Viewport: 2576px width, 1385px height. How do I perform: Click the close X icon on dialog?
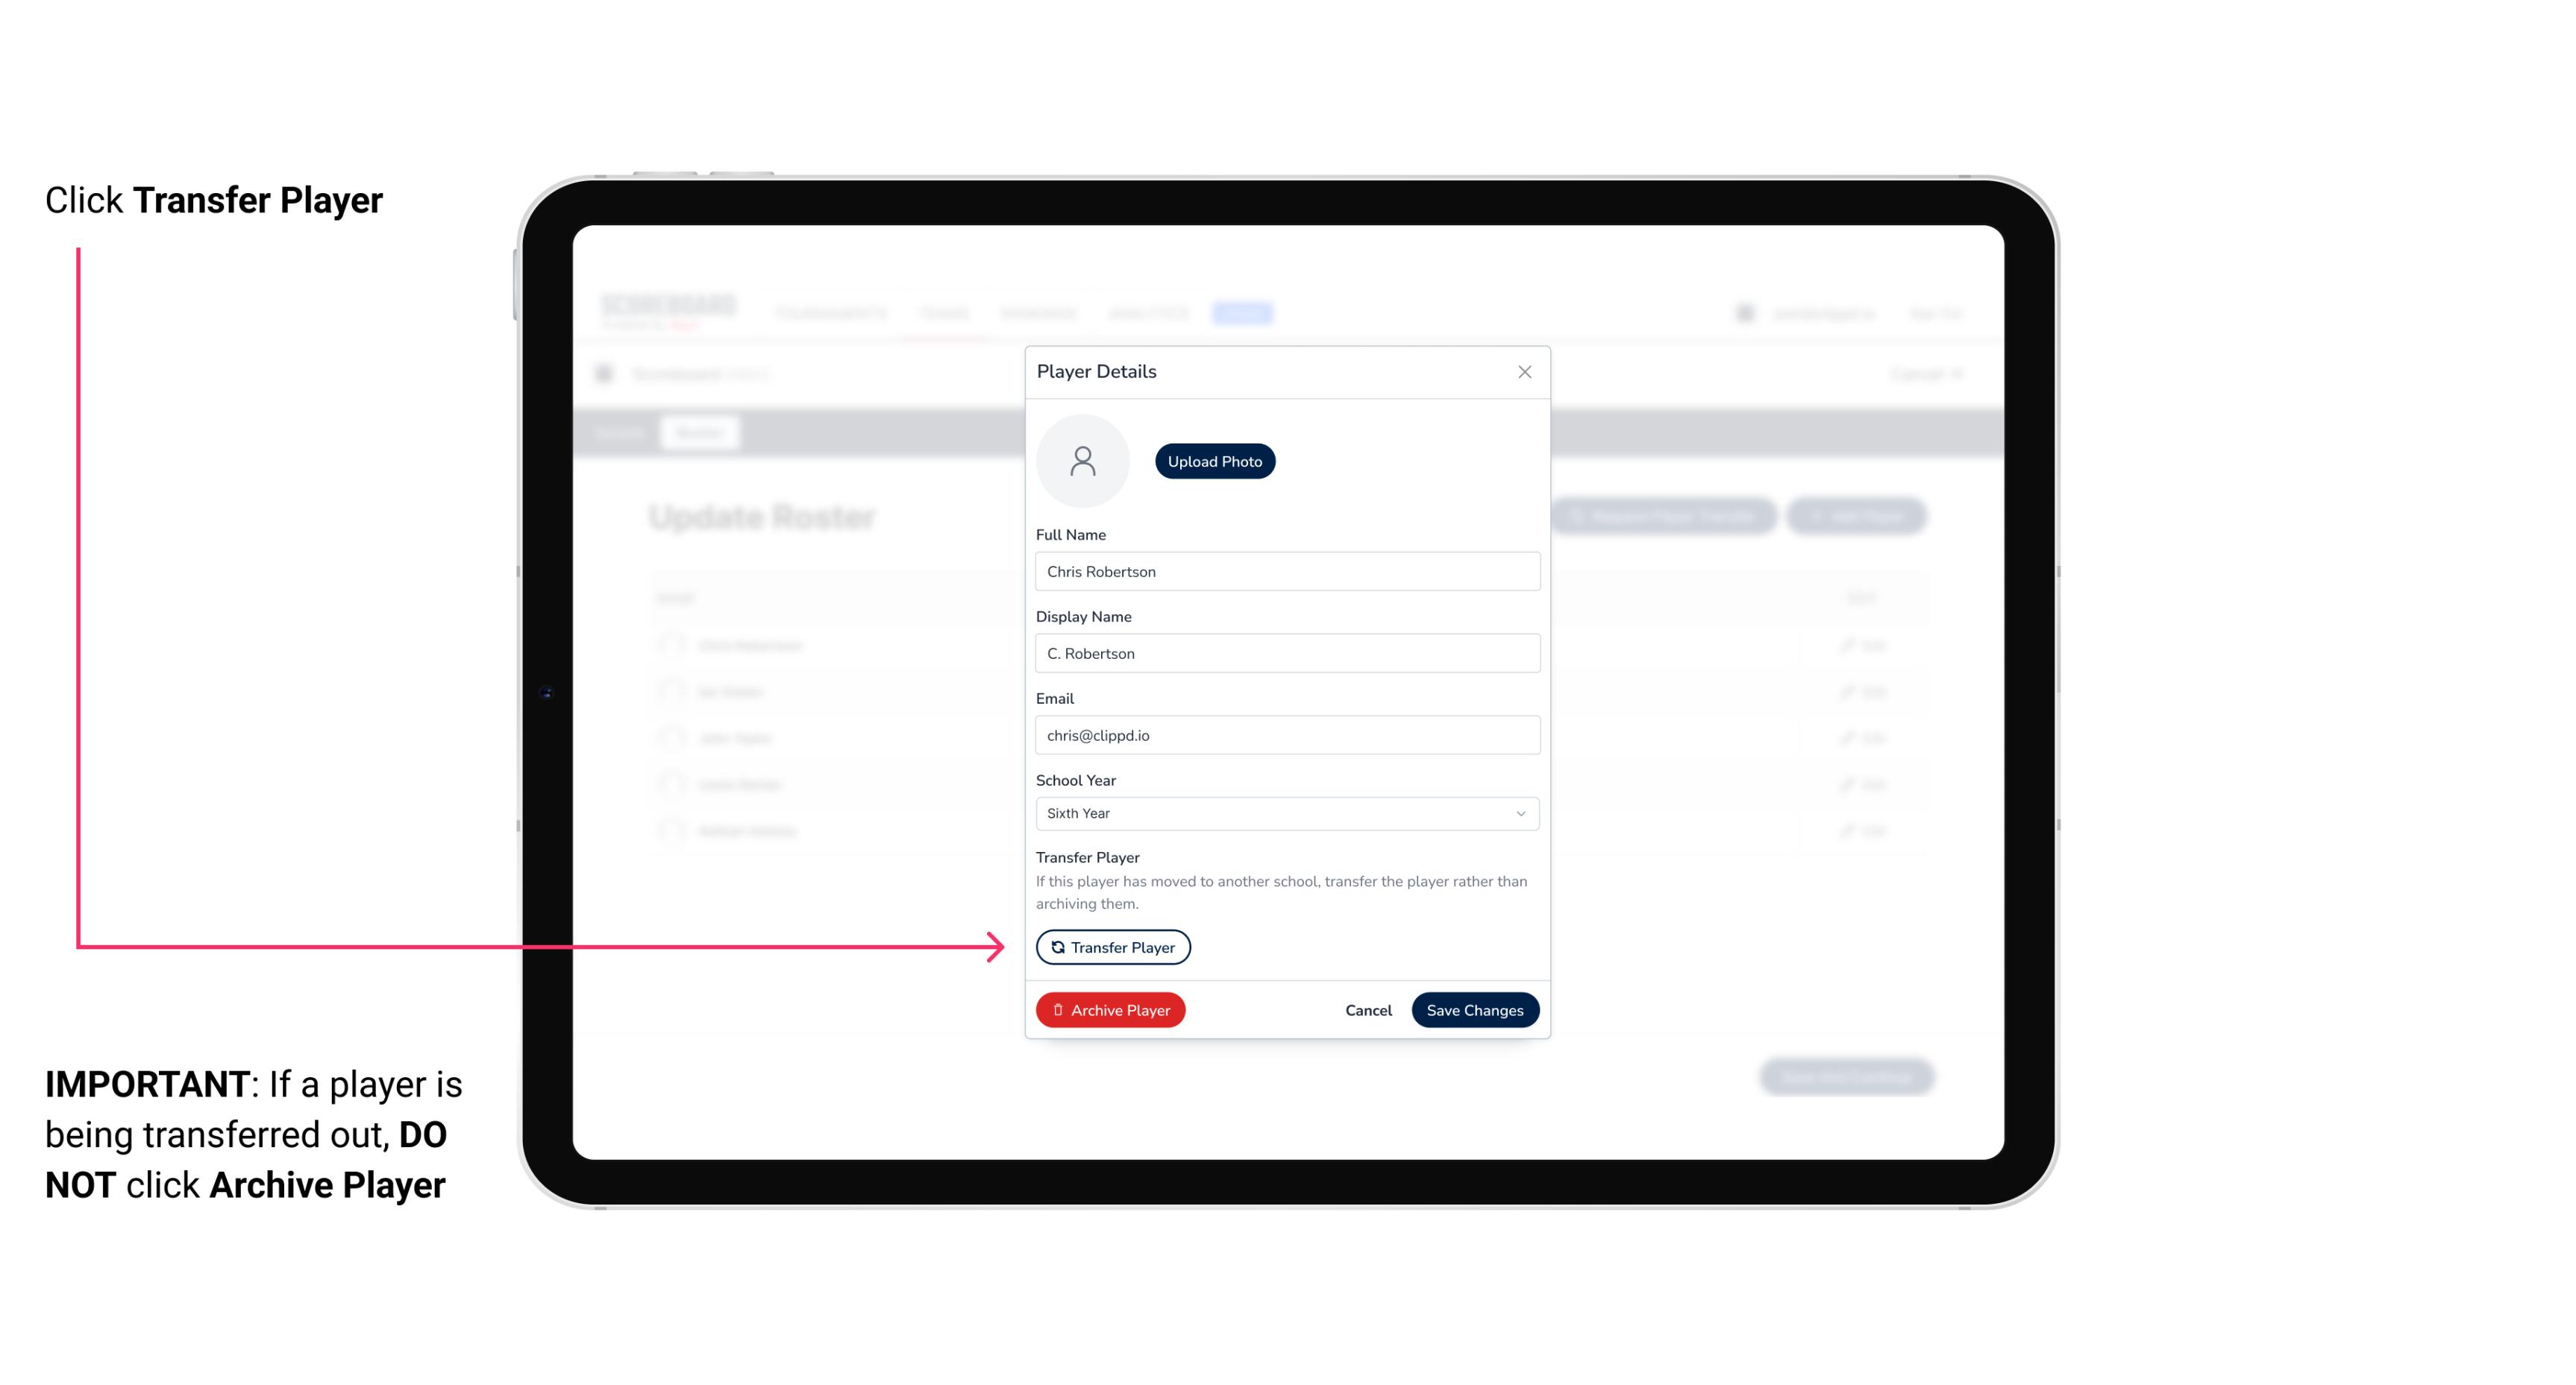coord(1523,370)
